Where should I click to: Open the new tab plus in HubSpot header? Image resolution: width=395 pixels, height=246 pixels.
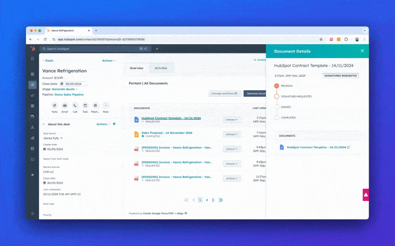tap(157, 49)
